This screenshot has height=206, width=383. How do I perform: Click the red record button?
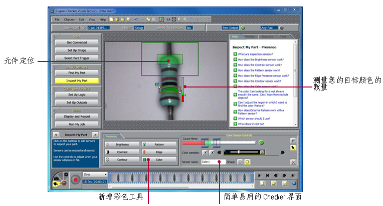tap(76, 180)
